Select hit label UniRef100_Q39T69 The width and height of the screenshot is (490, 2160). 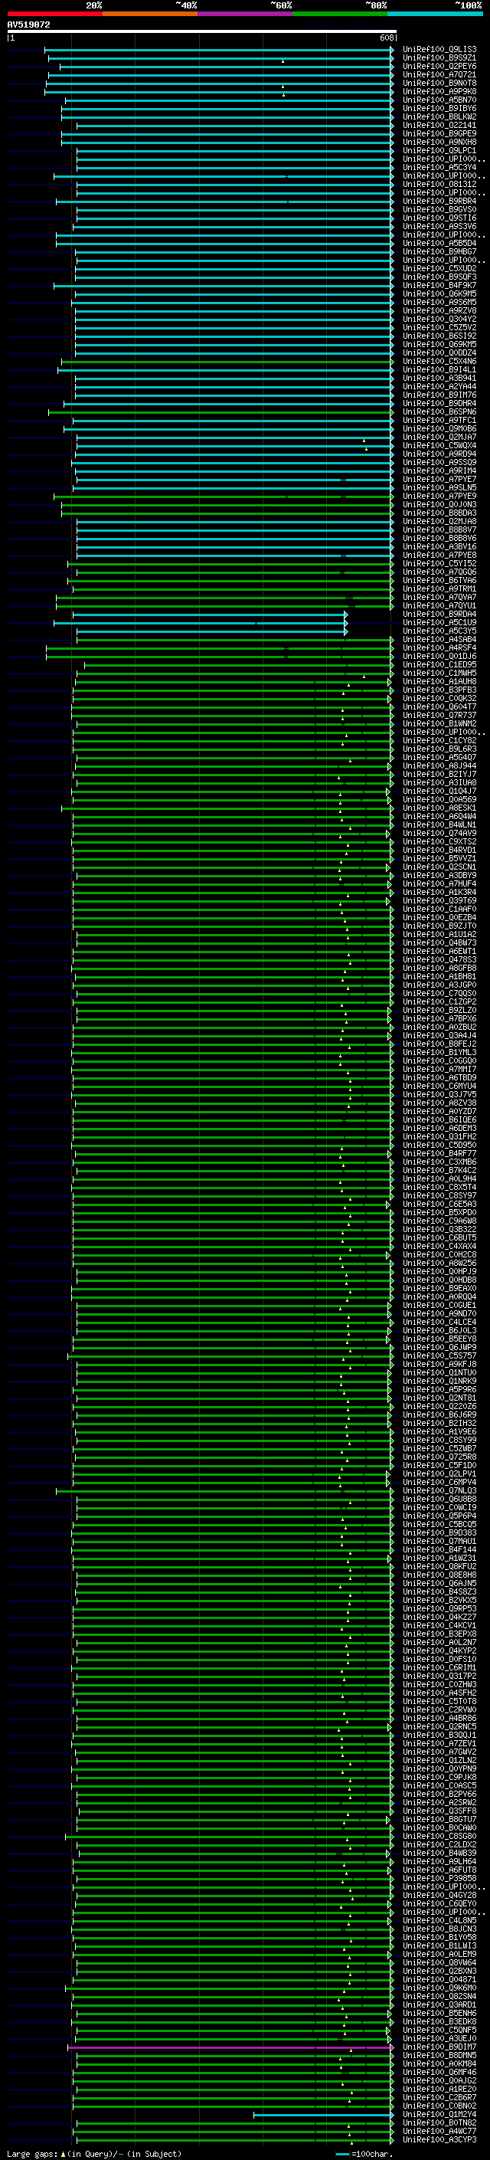coord(439,900)
